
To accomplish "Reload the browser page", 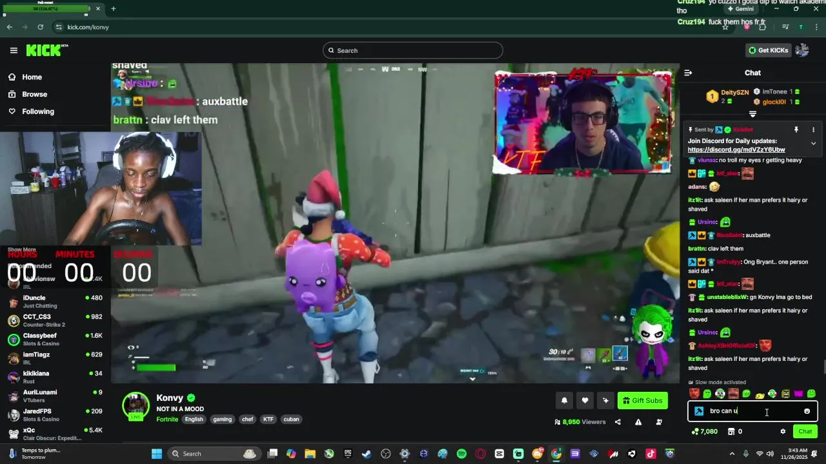I will point(40,27).
